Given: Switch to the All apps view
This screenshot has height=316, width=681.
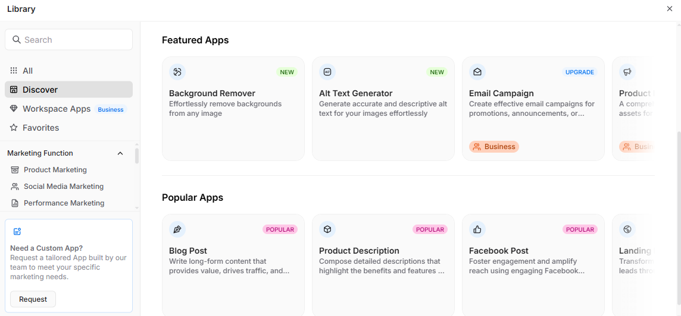Looking at the screenshot, I should pos(27,71).
